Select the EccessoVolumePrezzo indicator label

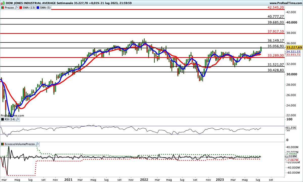[20, 144]
